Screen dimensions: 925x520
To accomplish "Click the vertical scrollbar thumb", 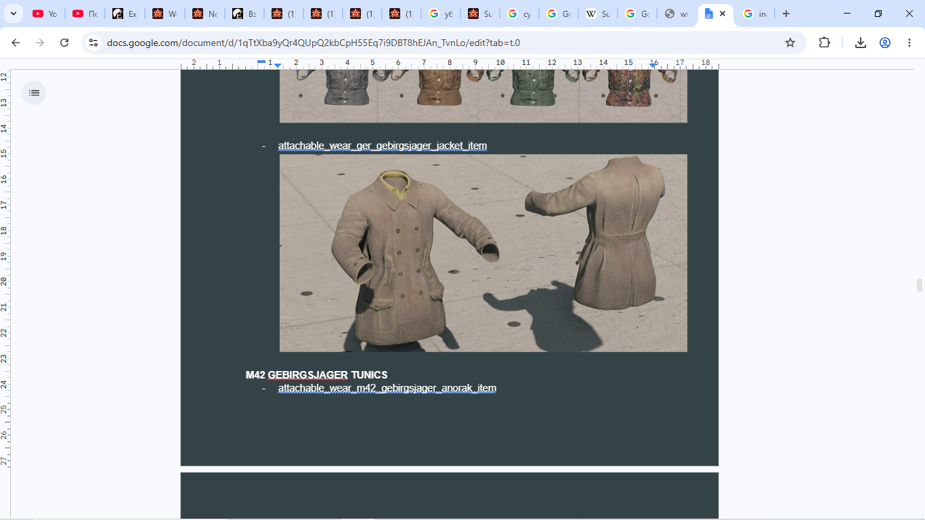I will (x=920, y=285).
